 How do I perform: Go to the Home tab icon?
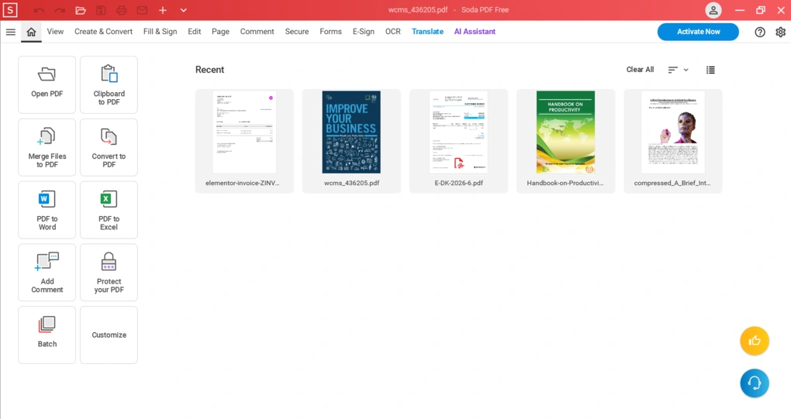click(31, 32)
